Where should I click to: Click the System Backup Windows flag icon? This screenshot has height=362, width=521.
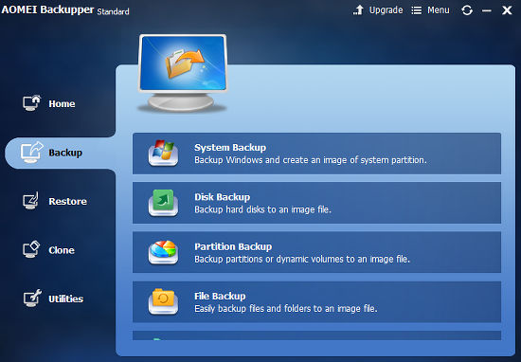[x=163, y=154]
